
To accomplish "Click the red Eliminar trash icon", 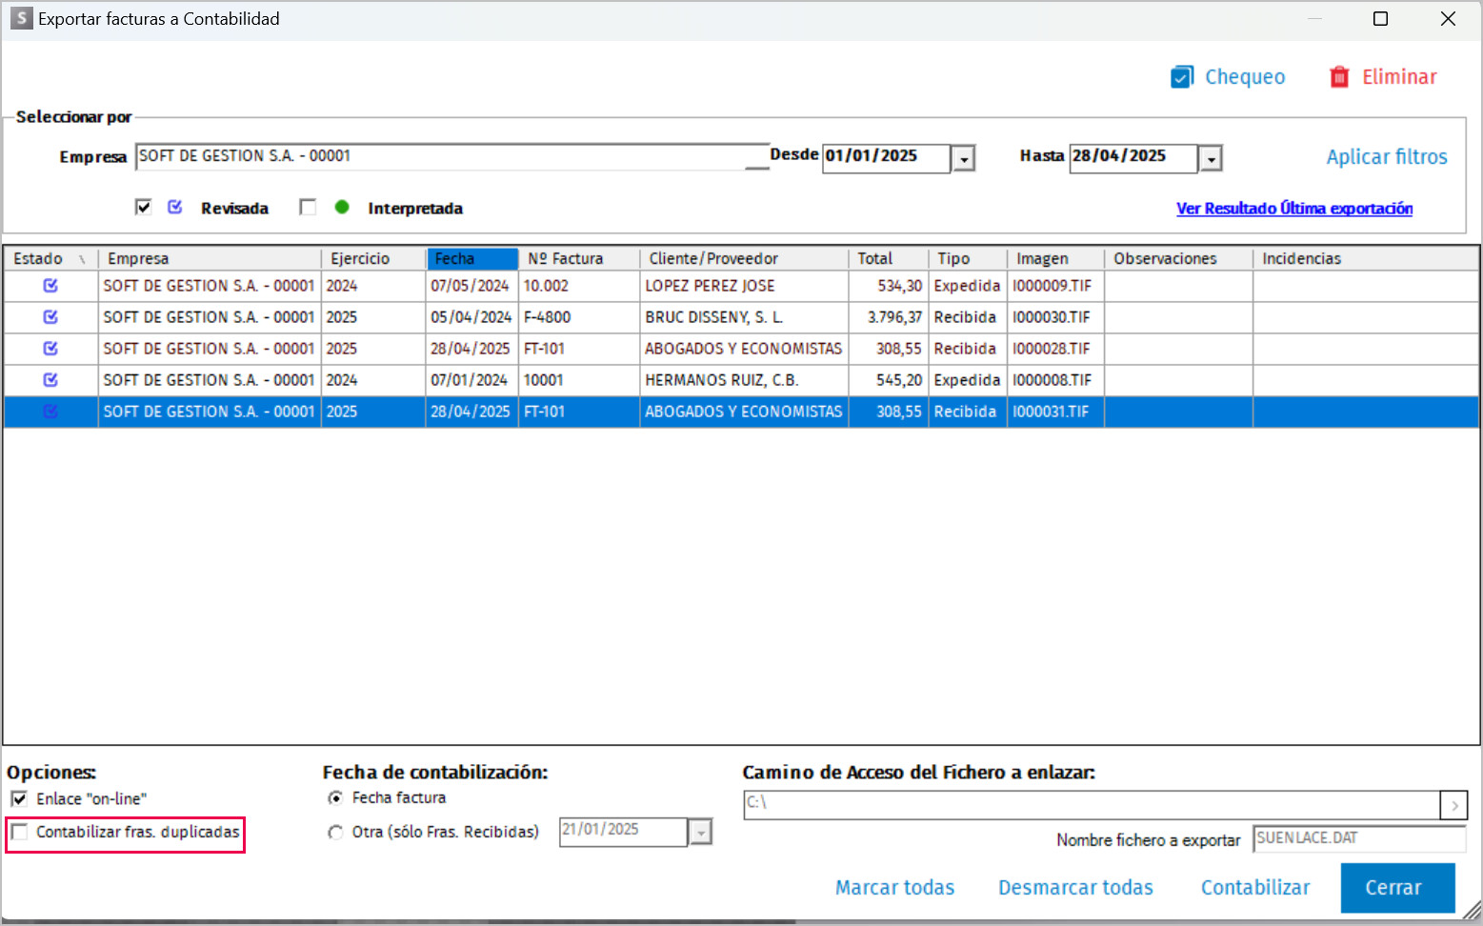I will (1339, 77).
